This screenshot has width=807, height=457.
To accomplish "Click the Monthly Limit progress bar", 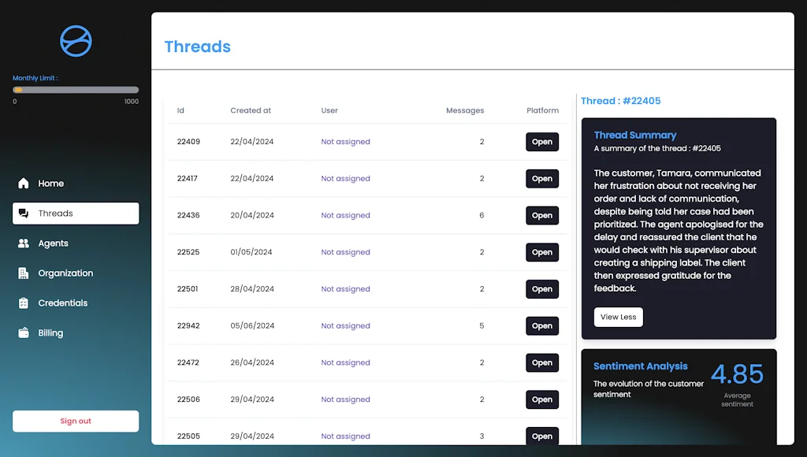I will [x=76, y=90].
